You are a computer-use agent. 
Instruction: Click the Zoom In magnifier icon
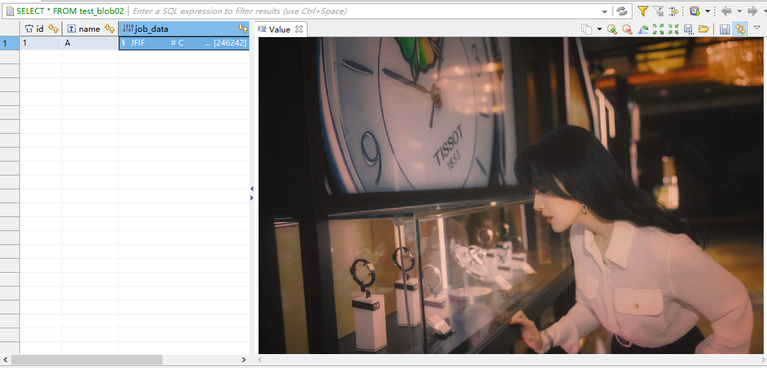(612, 29)
